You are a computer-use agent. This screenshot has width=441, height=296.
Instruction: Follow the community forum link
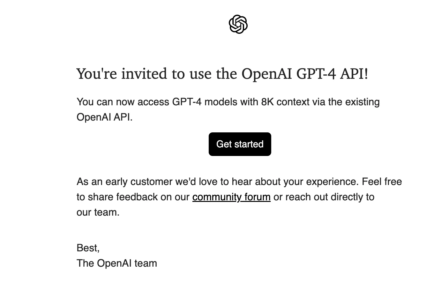[x=231, y=197]
